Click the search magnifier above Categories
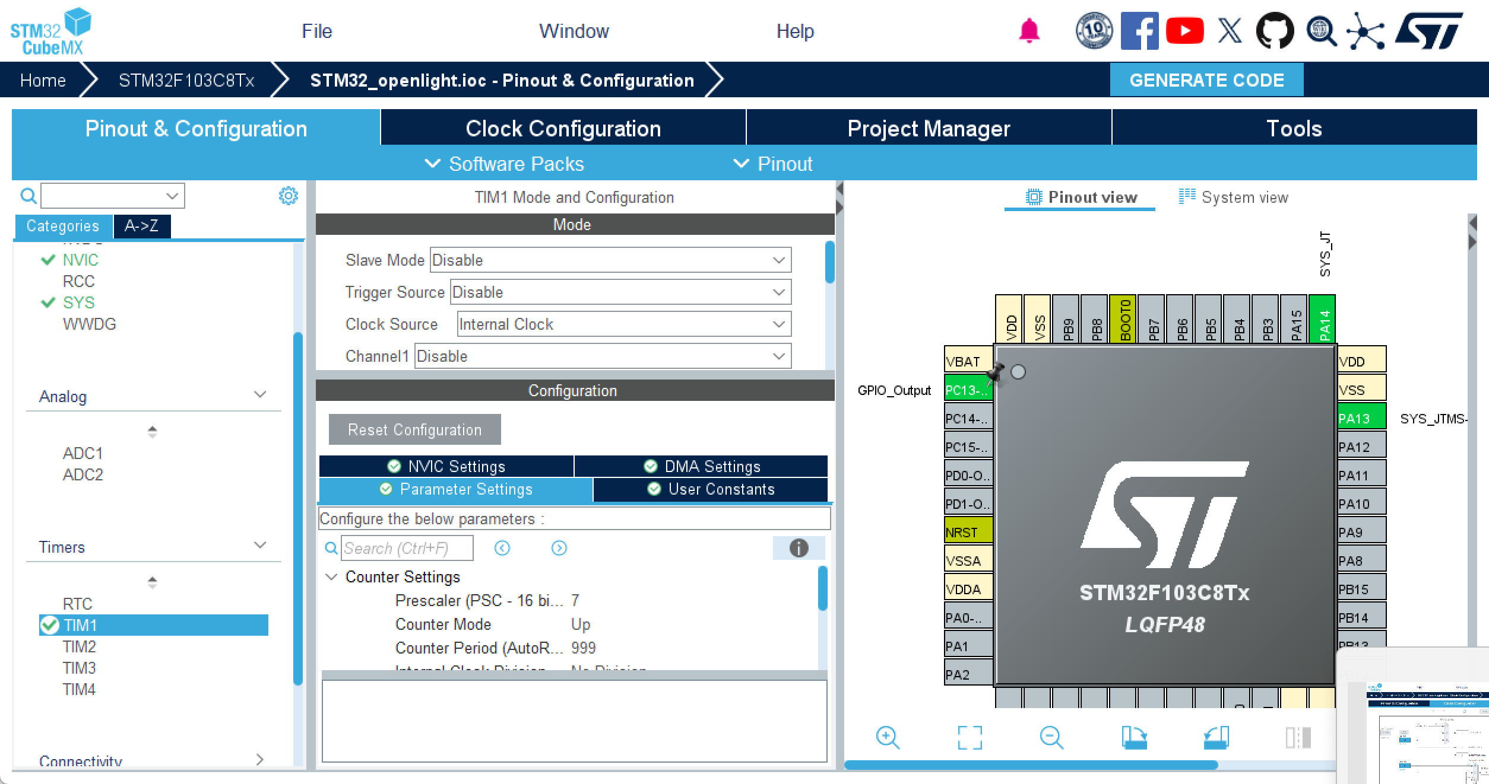Image resolution: width=1489 pixels, height=784 pixels. tap(28, 196)
